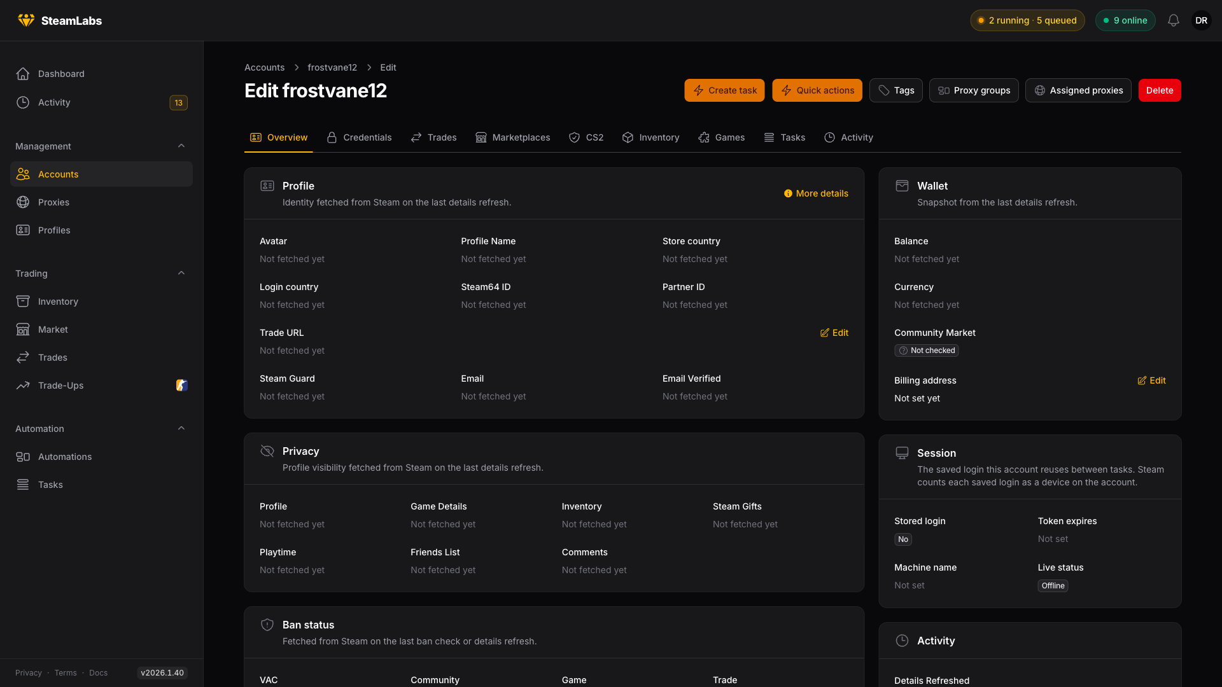The image size is (1222, 687).
Task: Click the sidebar Inventory box icon
Action: coord(23,302)
